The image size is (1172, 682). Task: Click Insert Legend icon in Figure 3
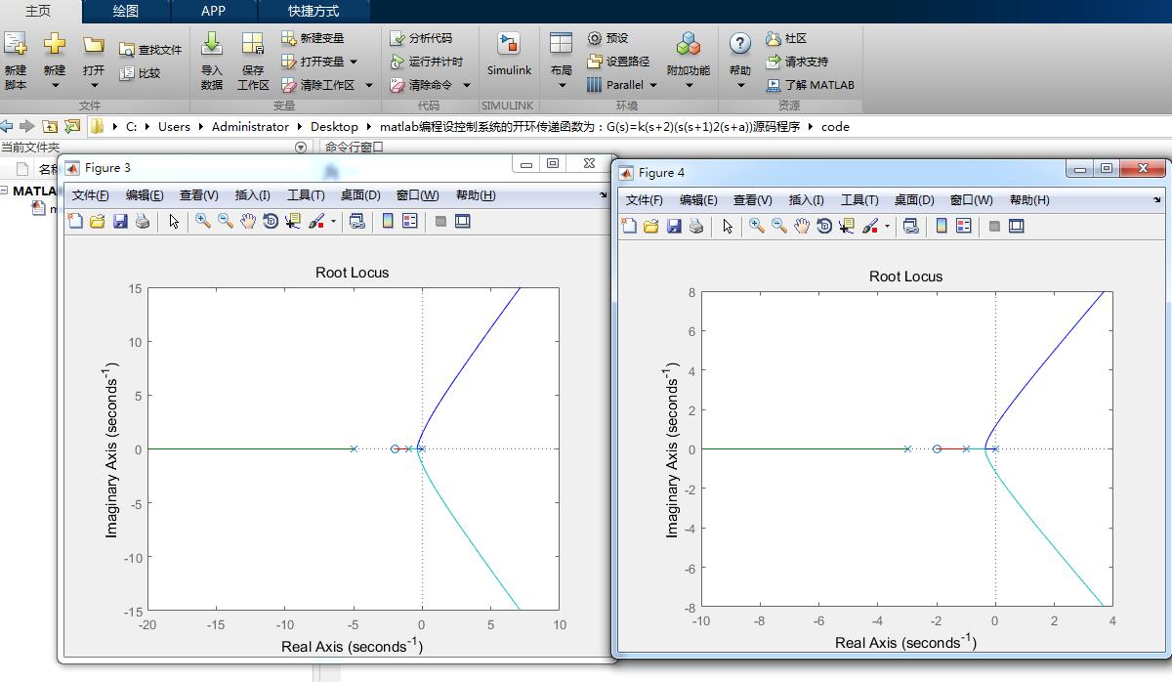410,222
